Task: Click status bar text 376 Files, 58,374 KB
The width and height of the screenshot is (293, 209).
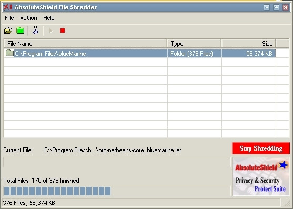Action: point(29,203)
